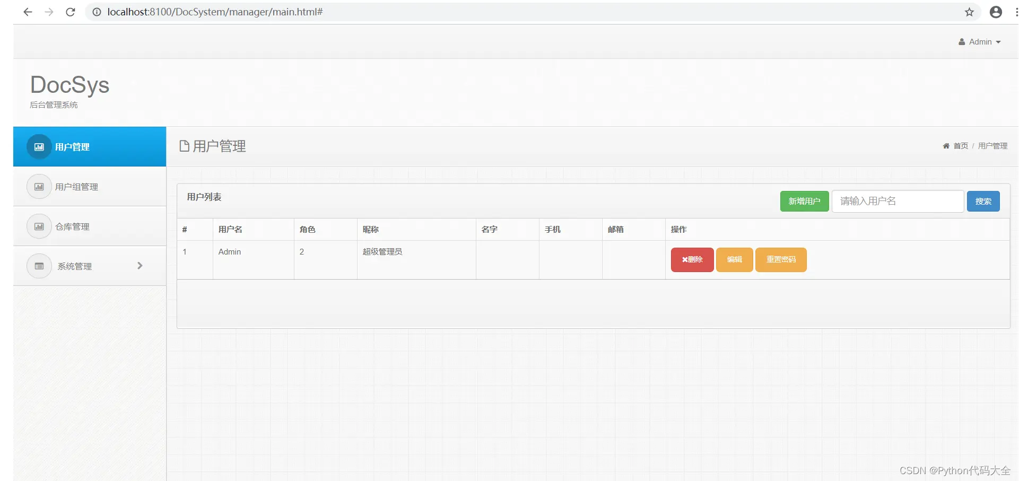The height and width of the screenshot is (481, 1019).
Task: Go to 首页 via the breadcrumb
Action: pos(961,146)
